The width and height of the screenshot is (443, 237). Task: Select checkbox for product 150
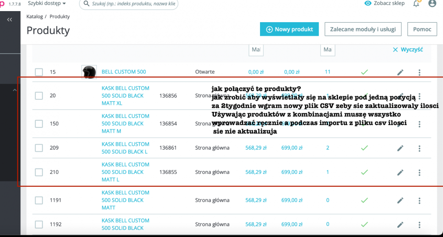coord(39,124)
